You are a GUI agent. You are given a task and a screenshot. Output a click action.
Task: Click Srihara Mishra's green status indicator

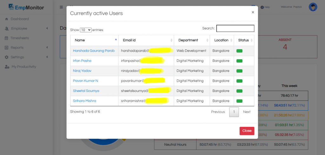[239, 101]
